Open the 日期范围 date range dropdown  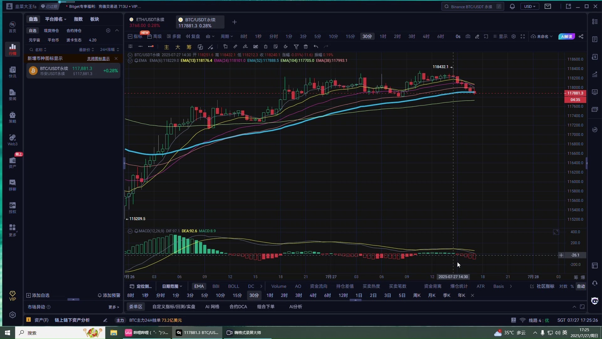pos(172,286)
